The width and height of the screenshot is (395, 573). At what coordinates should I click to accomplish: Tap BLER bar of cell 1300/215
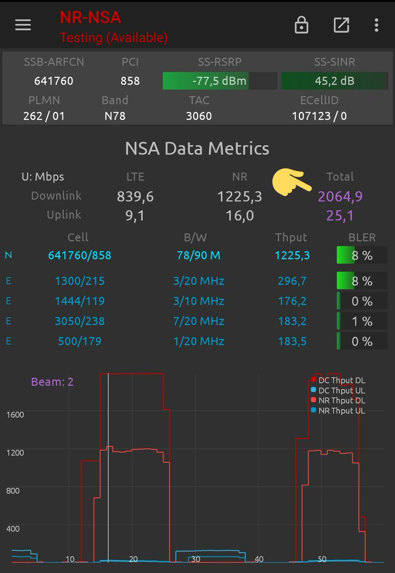(362, 281)
